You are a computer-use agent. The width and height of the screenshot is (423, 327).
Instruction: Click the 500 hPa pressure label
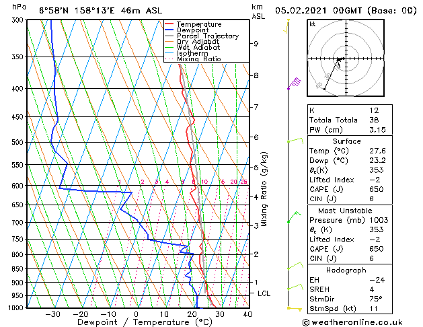[x=19, y=142]
